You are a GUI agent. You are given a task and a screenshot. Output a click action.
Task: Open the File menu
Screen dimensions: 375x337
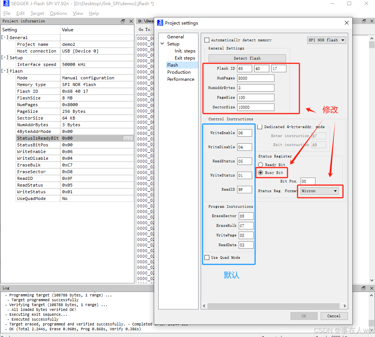coord(7,13)
